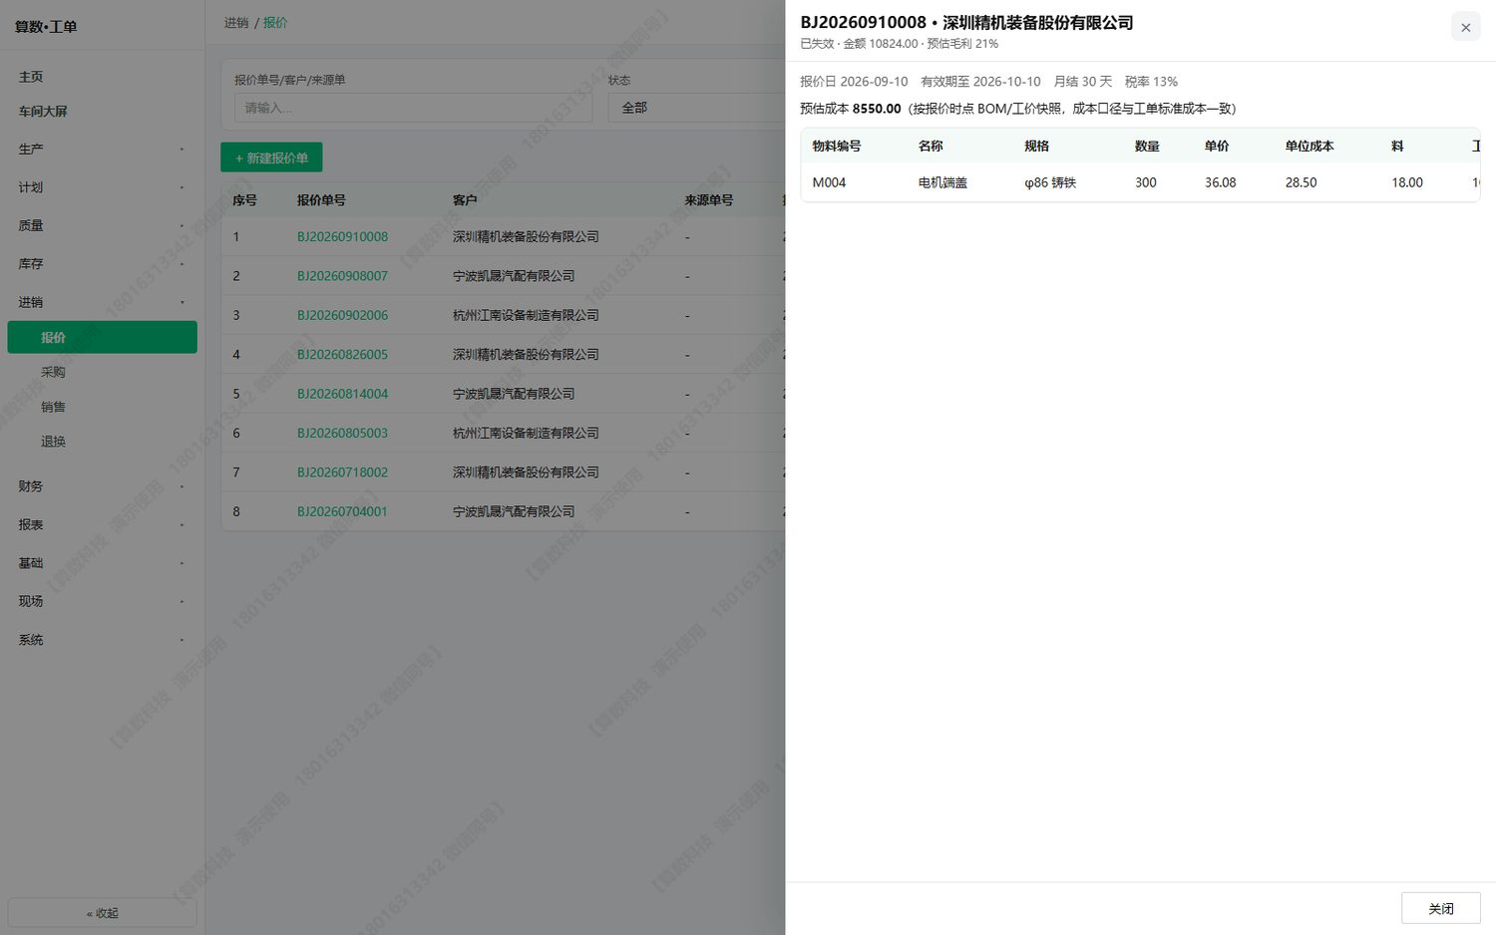1496x935 pixels.
Task: Expand the 质量 sidebar group
Action: pos(102,225)
